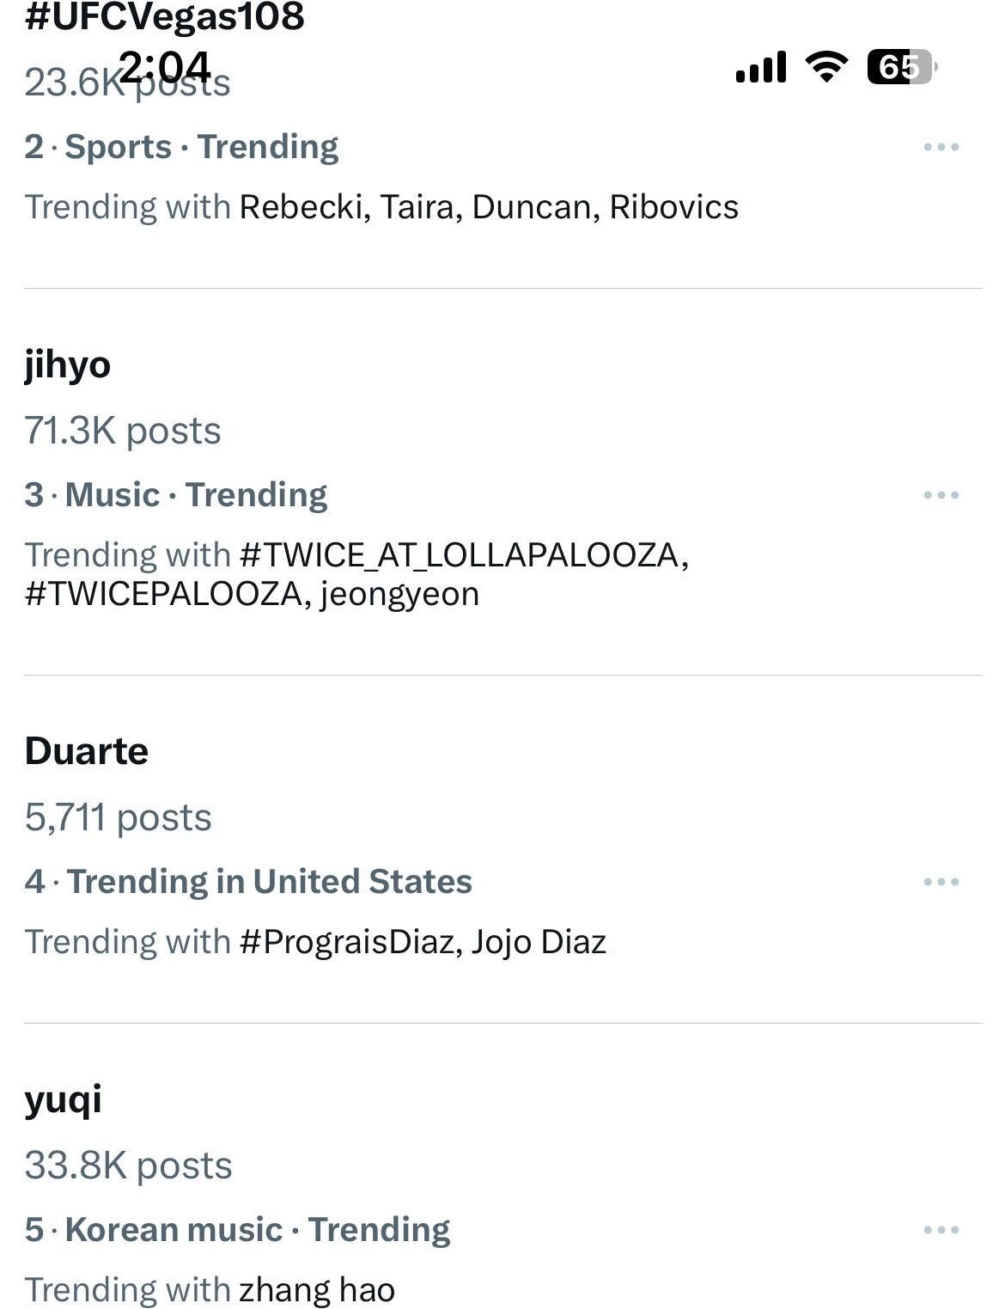This screenshot has height=1309, width=1005.
Task: Tap the cellular signal bars icon
Action: point(761,66)
